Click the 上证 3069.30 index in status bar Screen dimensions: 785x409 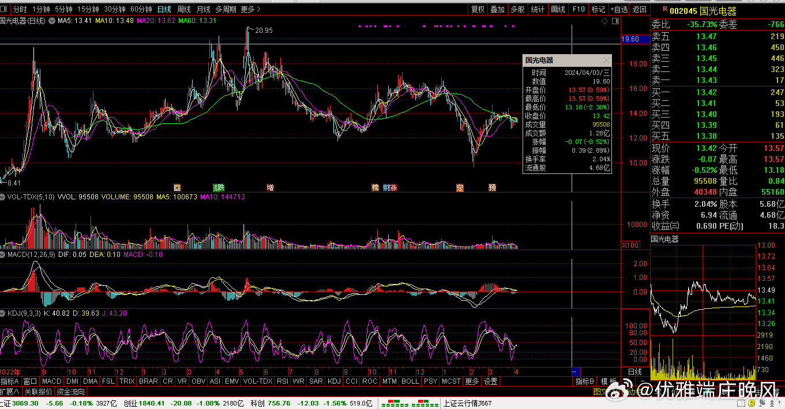(20, 403)
